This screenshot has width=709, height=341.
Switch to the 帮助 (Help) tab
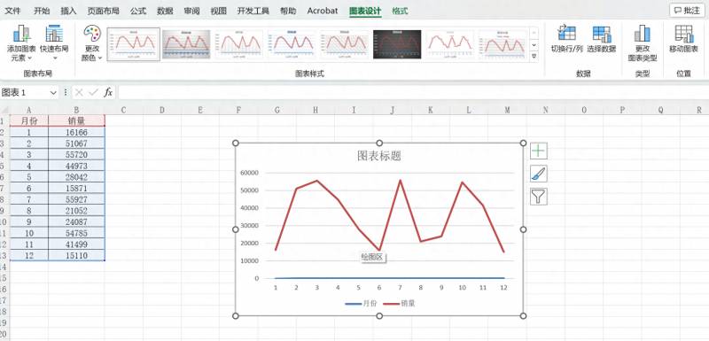pyautogui.click(x=288, y=11)
